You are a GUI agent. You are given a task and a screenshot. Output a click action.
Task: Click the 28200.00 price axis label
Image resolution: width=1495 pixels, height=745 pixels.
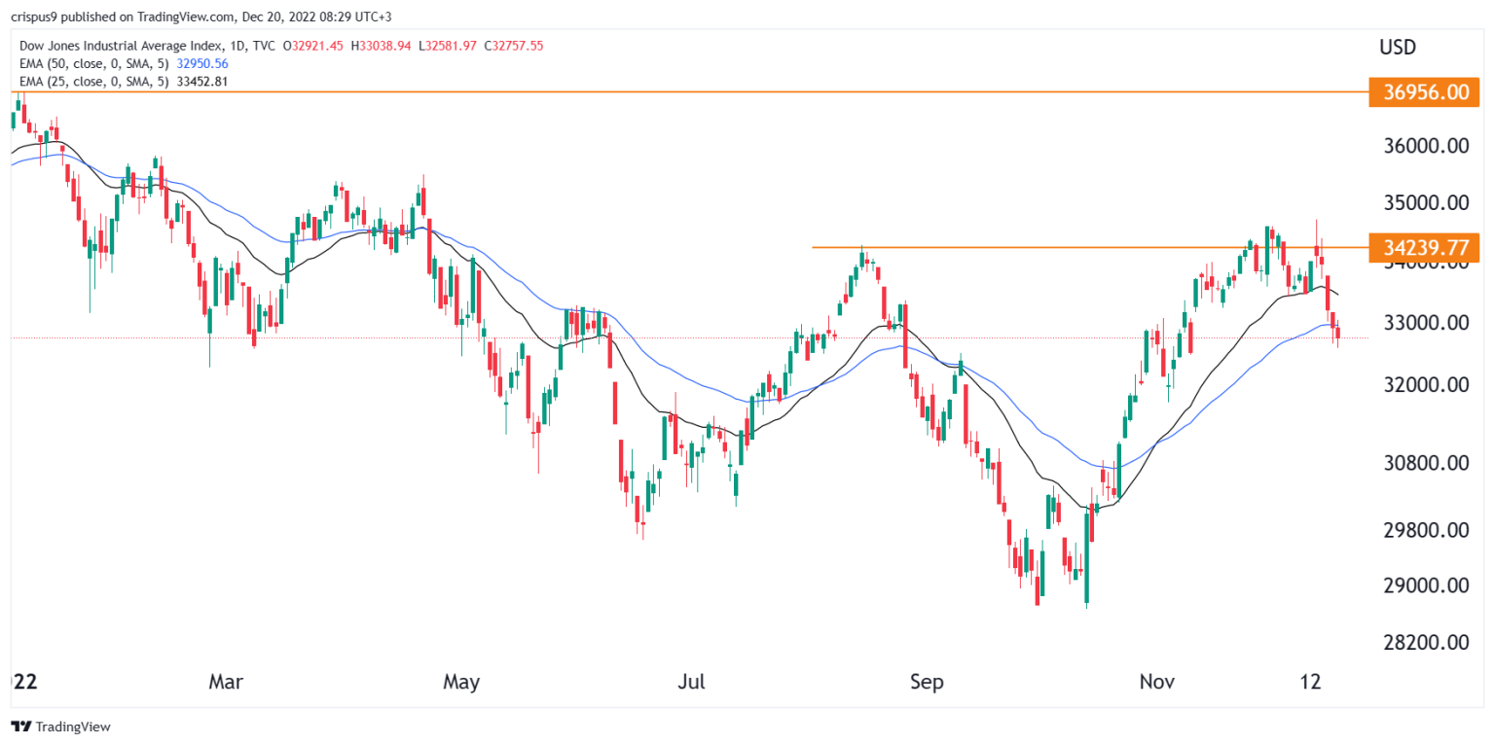pyautogui.click(x=1418, y=642)
